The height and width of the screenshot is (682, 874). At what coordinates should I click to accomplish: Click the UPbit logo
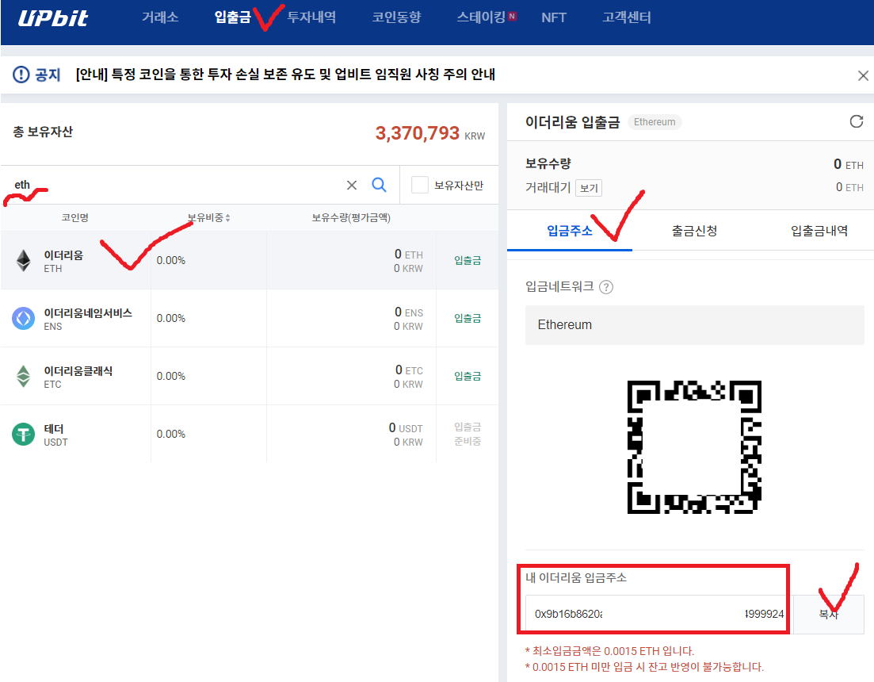pos(53,18)
